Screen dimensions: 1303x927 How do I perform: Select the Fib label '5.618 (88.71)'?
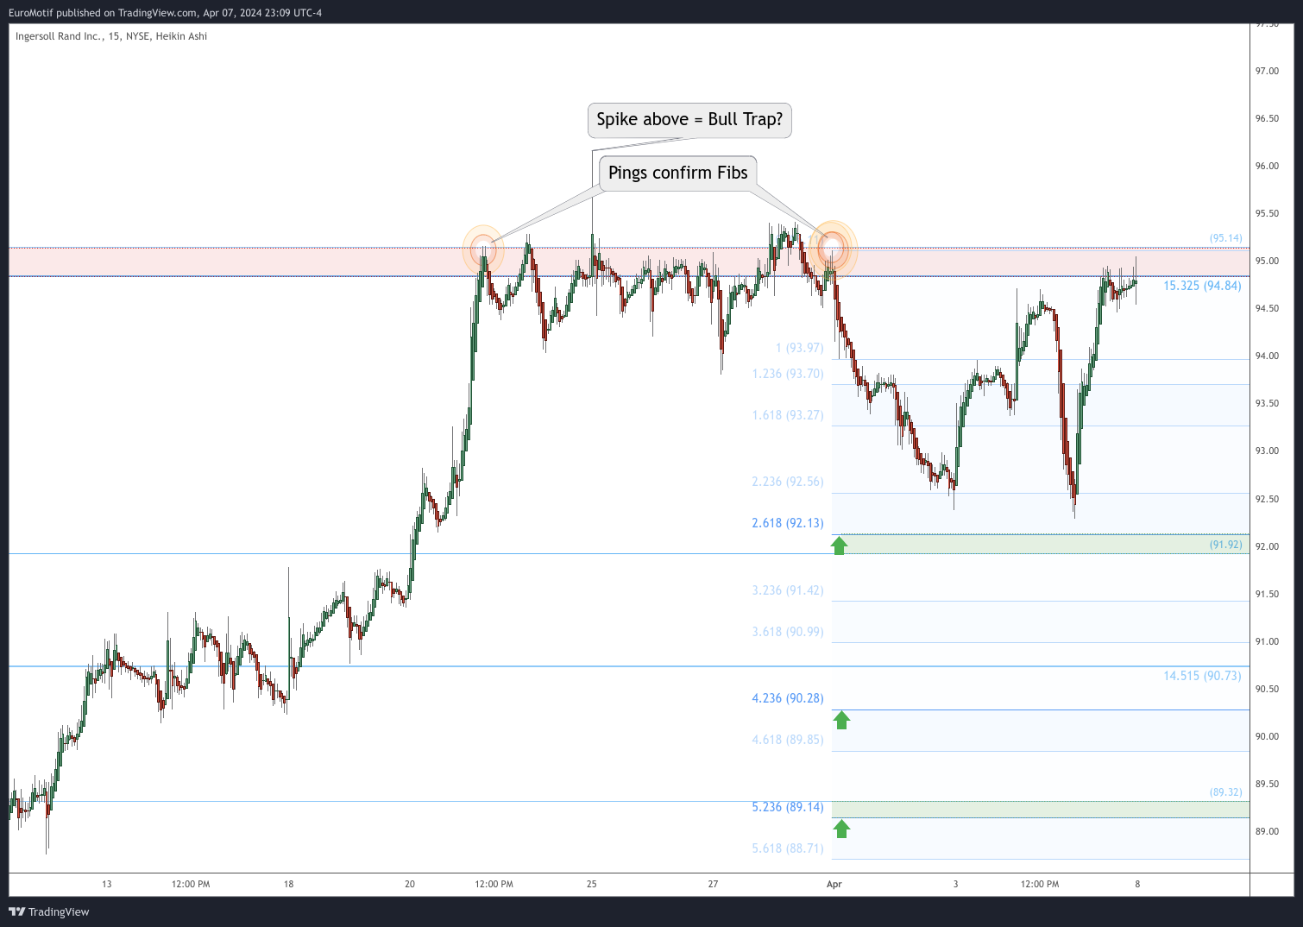point(788,848)
